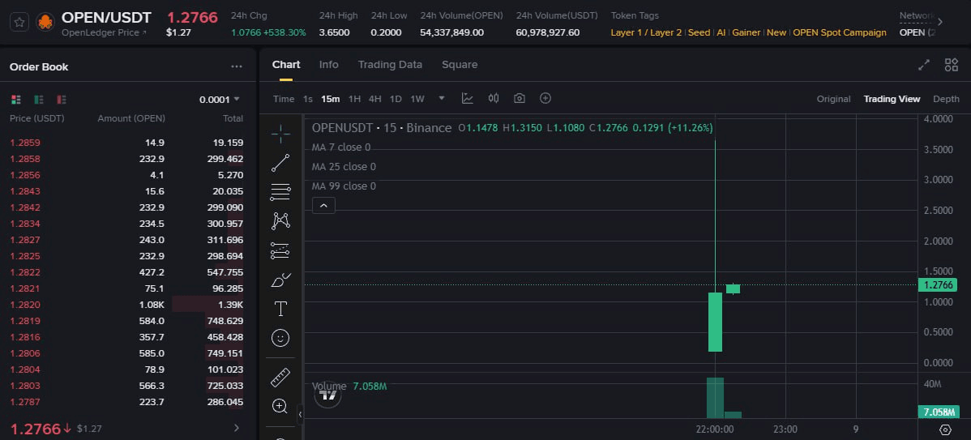The image size is (971, 440).
Task: Show sell orders only view icon
Action: pos(62,100)
